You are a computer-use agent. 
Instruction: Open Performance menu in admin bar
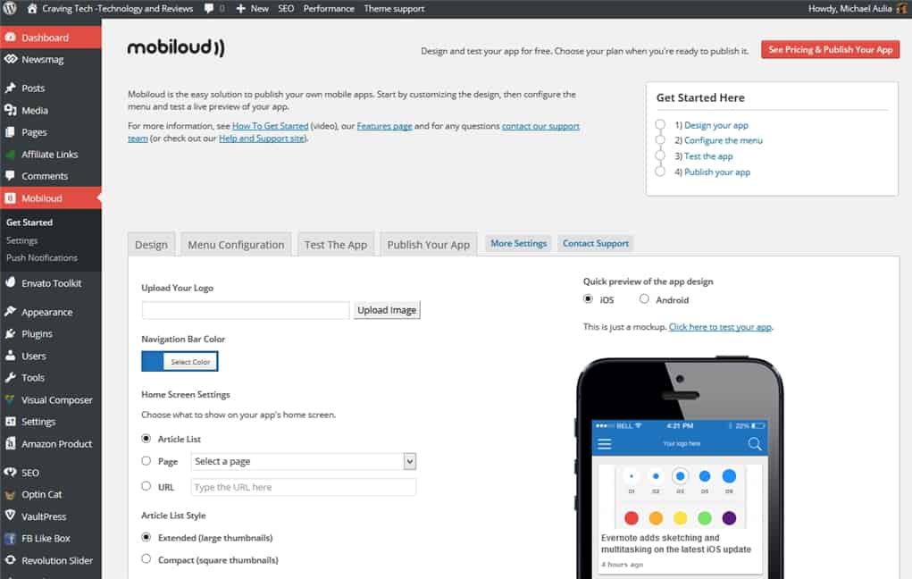pyautogui.click(x=329, y=8)
